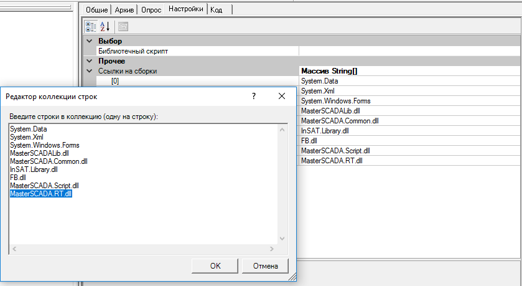
Task: Place cursor on FB.dll line in editor
Action: click(18, 178)
